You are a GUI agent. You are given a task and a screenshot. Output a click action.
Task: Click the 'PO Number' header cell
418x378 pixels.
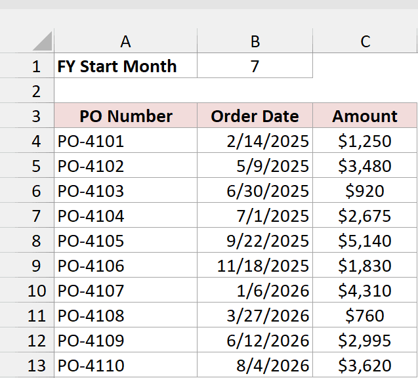(125, 115)
